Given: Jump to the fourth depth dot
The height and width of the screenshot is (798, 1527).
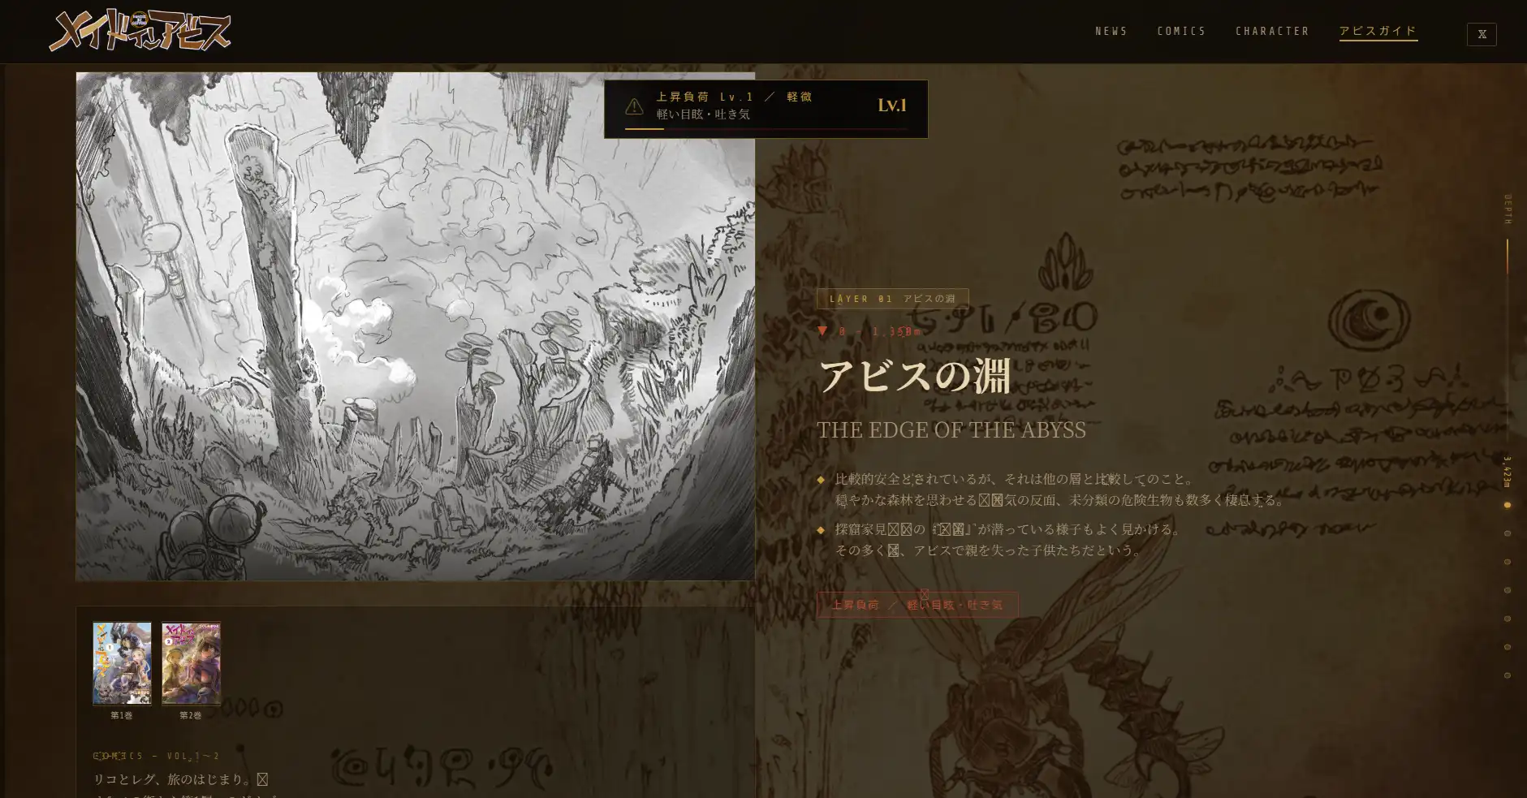Looking at the screenshot, I should (1508, 590).
